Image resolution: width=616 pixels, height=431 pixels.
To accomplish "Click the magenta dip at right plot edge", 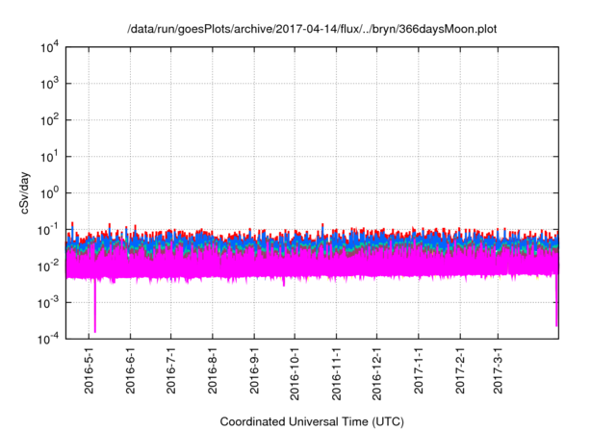I will click(557, 313).
